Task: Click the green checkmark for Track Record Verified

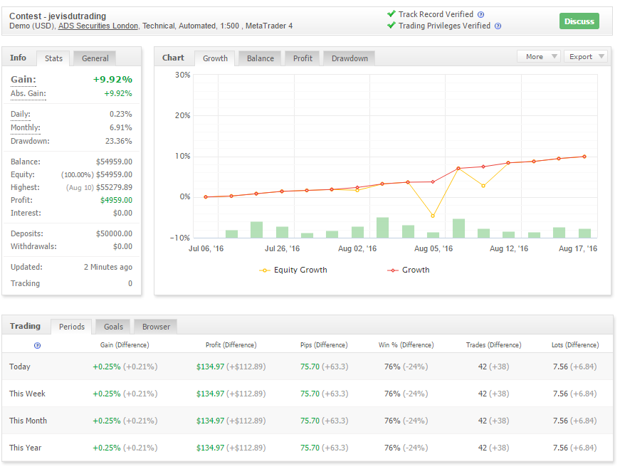Action: pos(391,14)
